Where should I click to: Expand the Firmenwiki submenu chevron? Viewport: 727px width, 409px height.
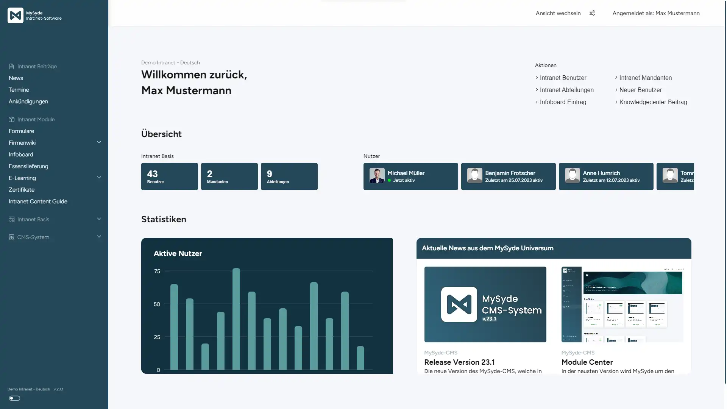coord(99,142)
